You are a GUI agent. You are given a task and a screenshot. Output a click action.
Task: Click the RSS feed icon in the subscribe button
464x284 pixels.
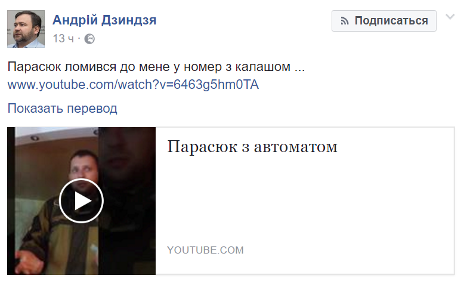pos(345,21)
